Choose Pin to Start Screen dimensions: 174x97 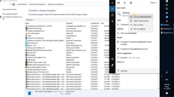(x=141, y=25)
